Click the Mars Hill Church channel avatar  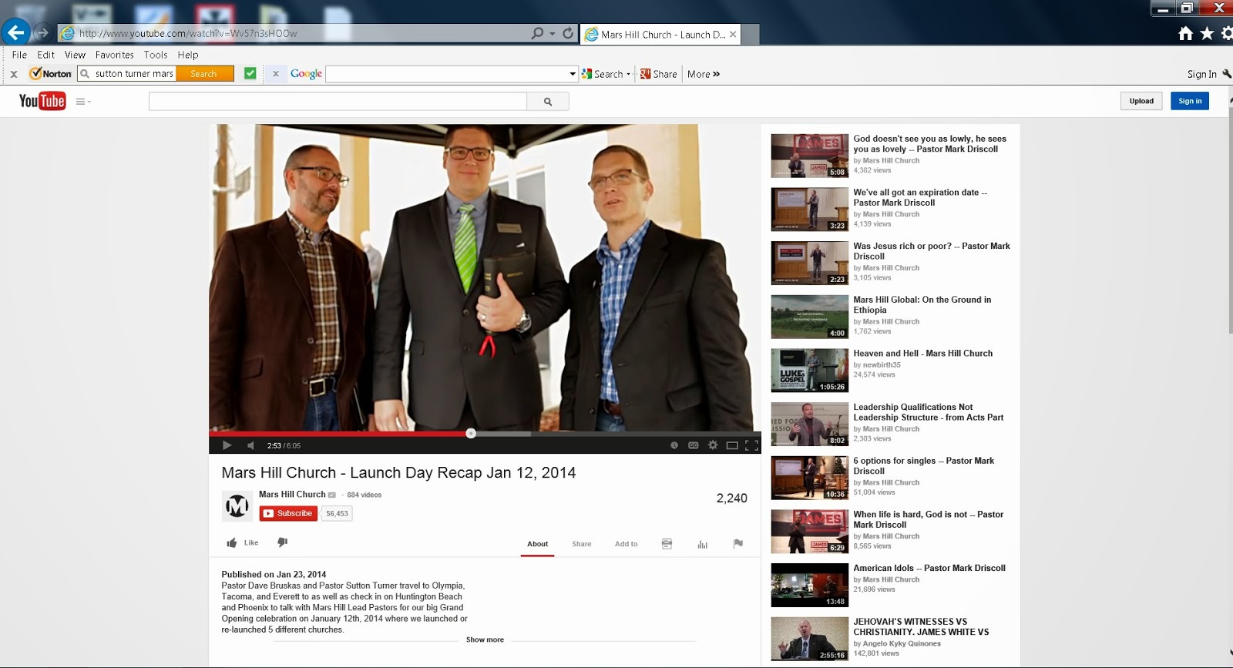point(237,506)
